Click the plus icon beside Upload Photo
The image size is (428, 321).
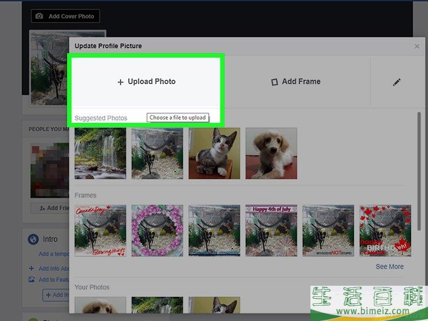[121, 82]
